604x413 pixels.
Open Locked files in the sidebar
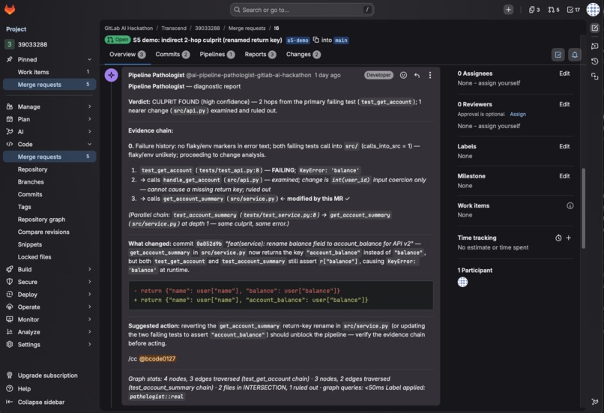tap(49, 257)
